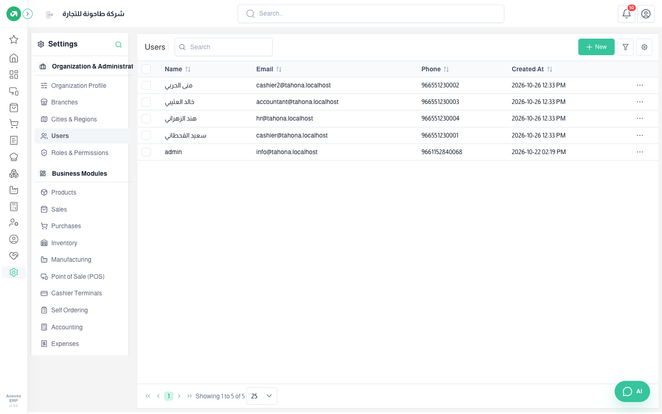The height and width of the screenshot is (414, 662).
Task: Check the admin user row
Action: pos(146,152)
